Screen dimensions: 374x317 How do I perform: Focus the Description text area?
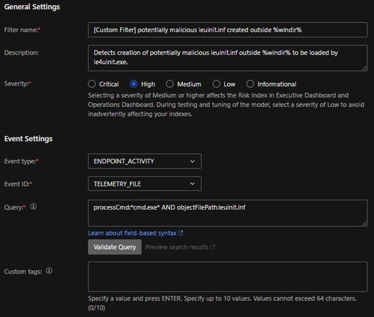tap(227, 58)
